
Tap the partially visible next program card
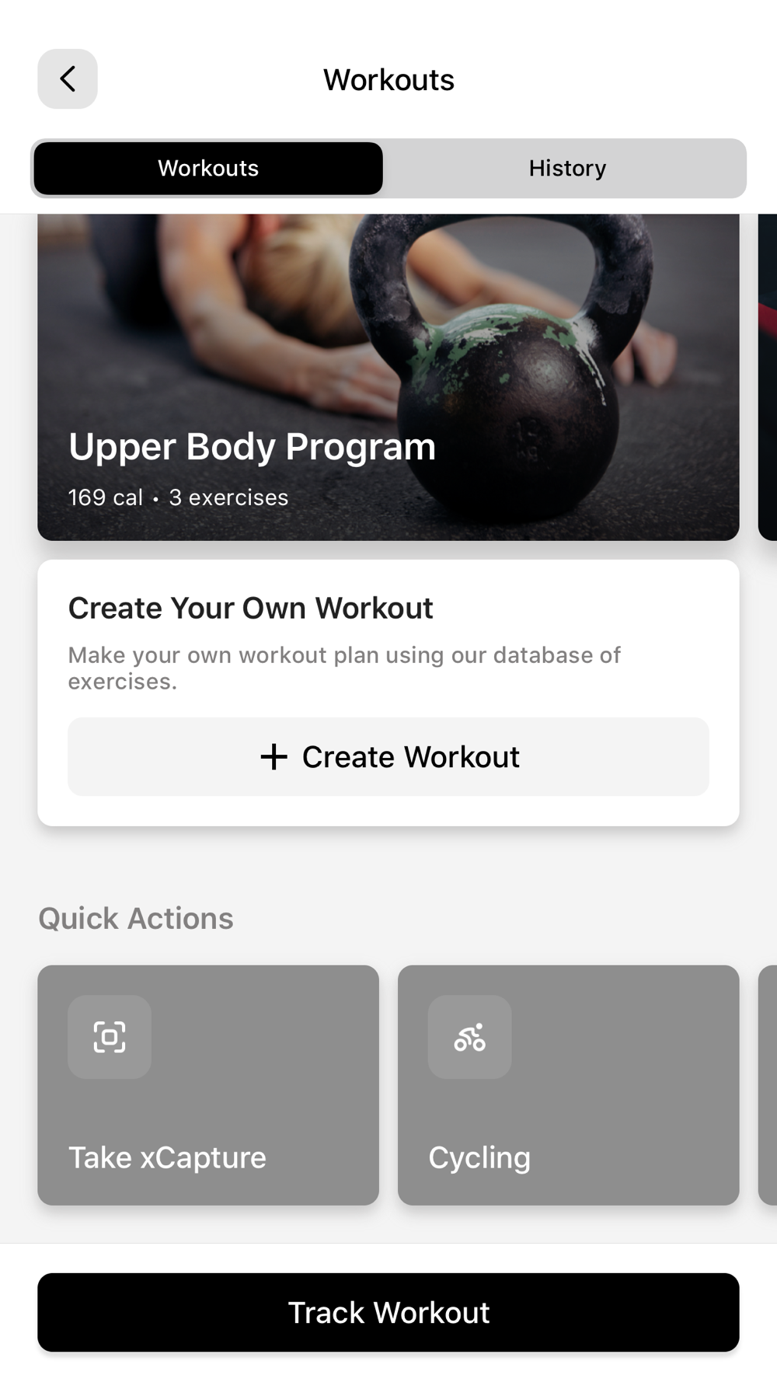[768, 378]
